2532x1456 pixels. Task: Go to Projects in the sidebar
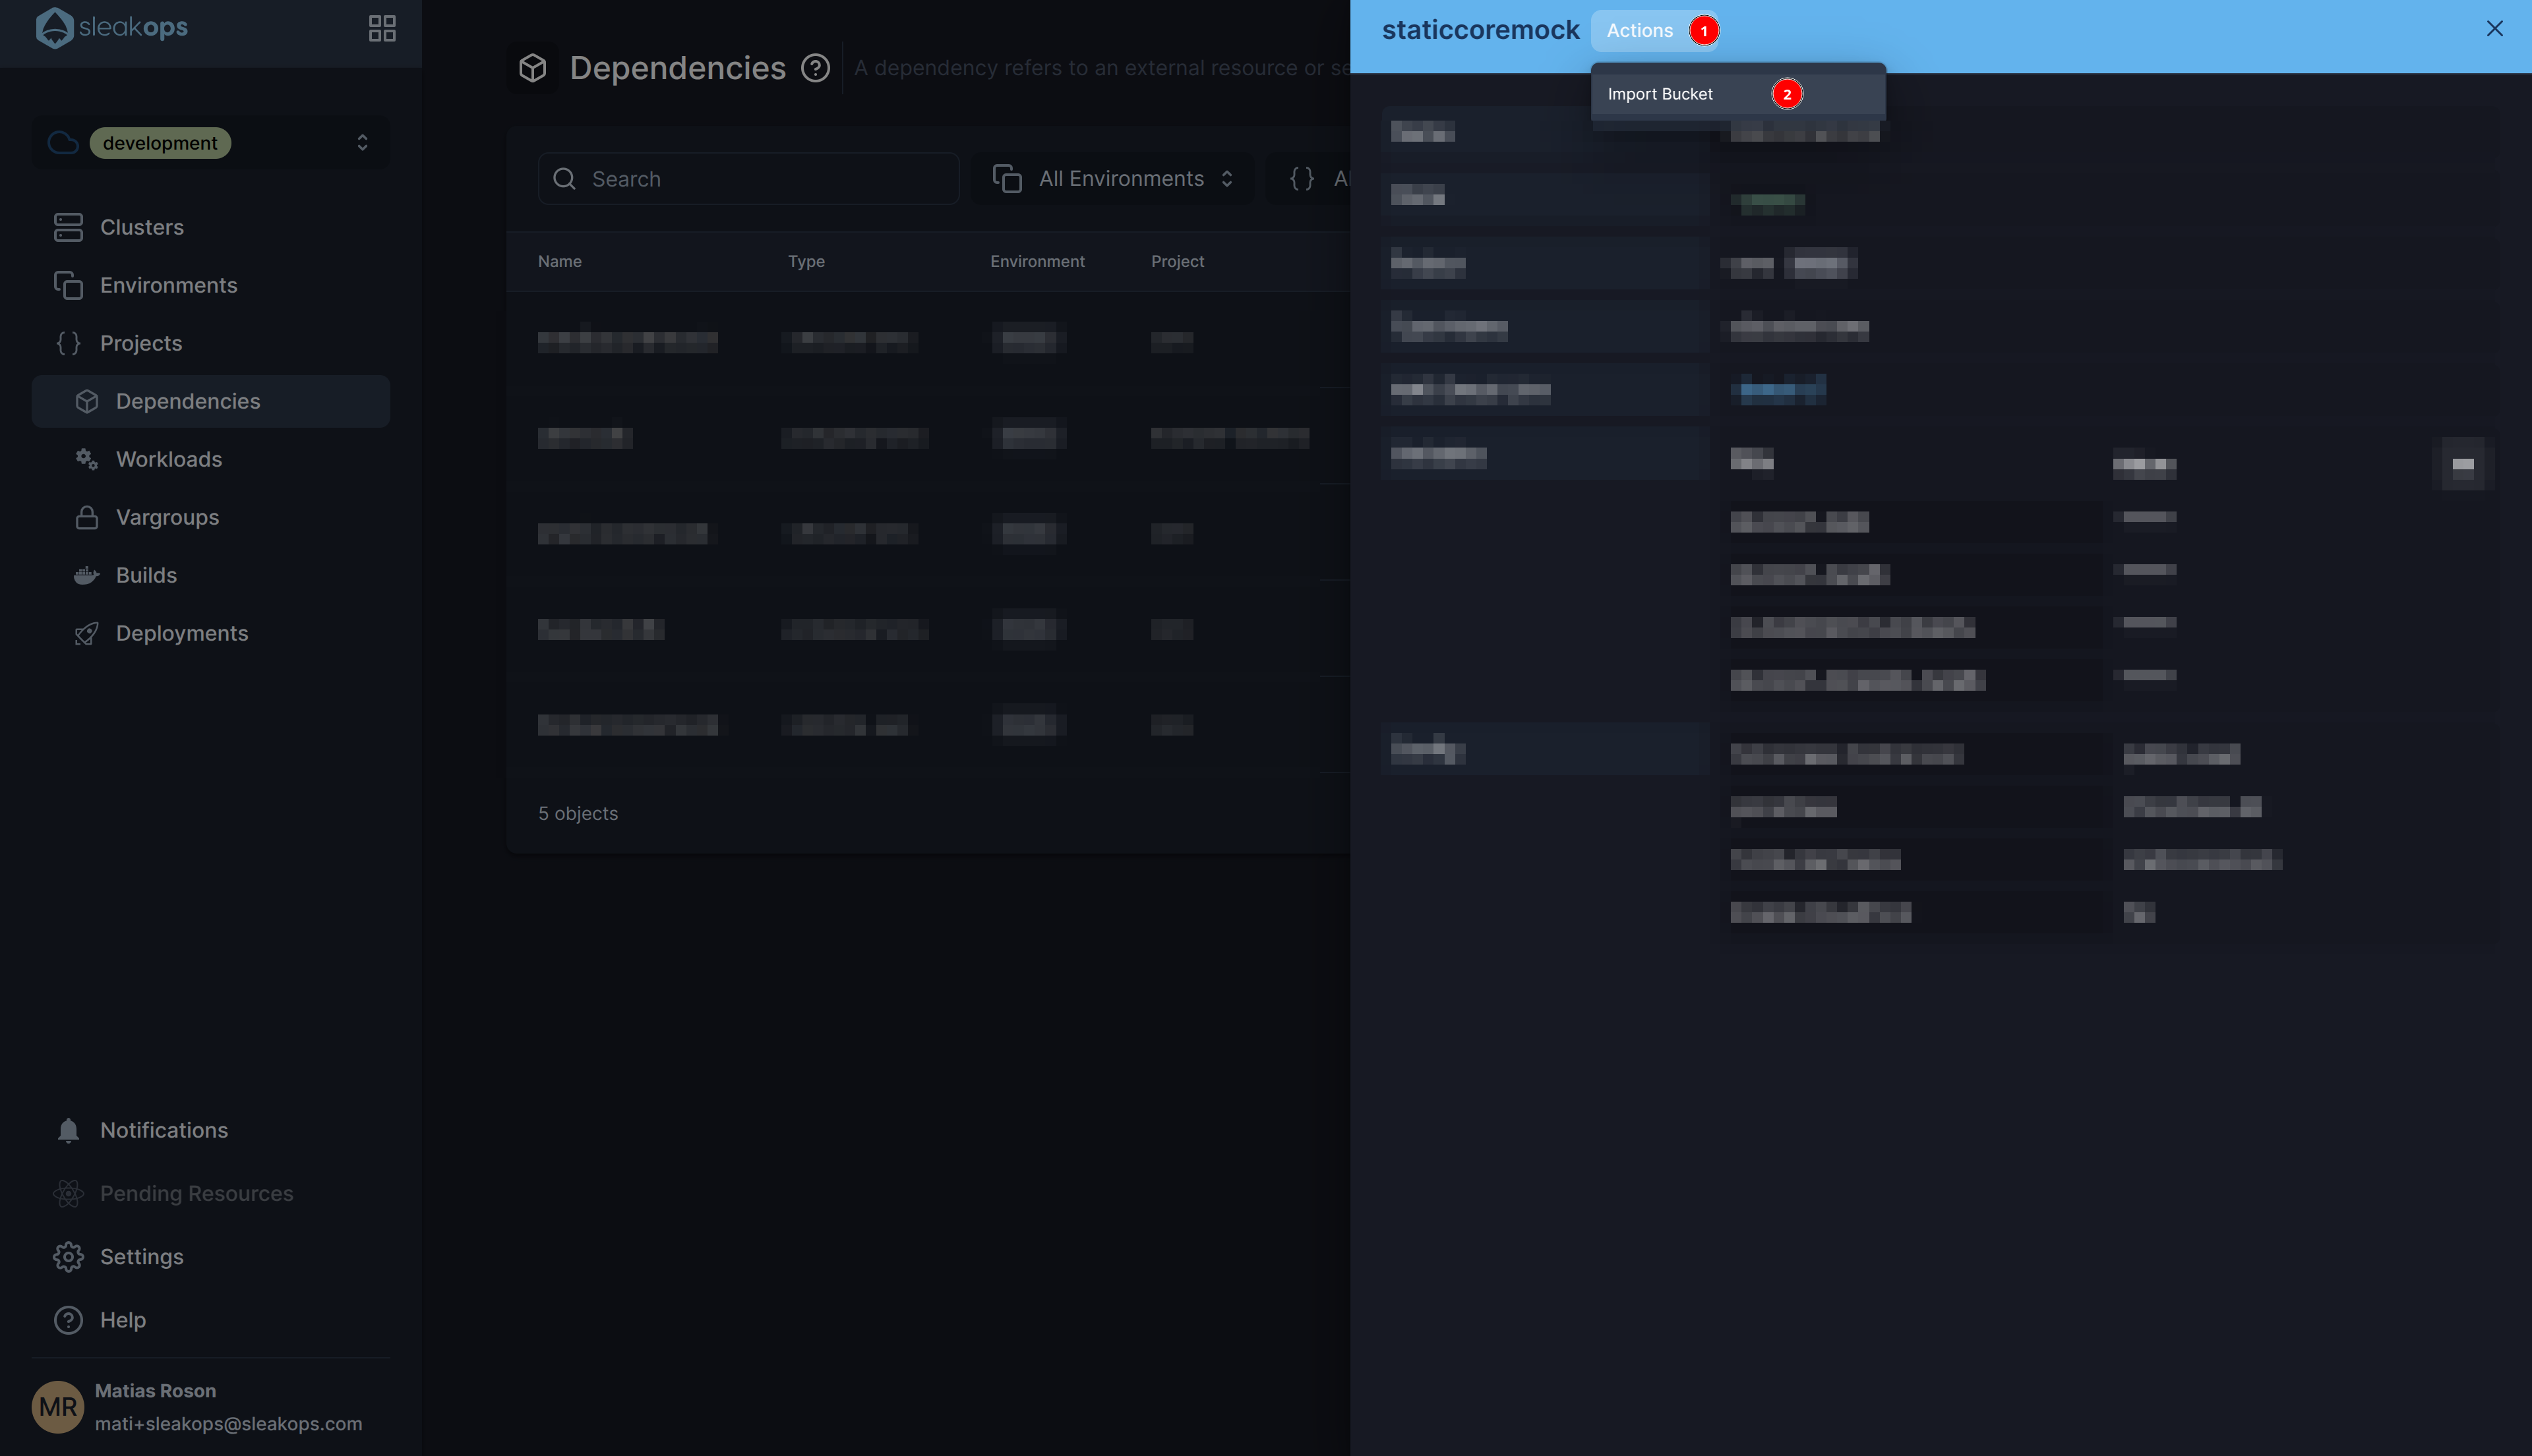(141, 343)
